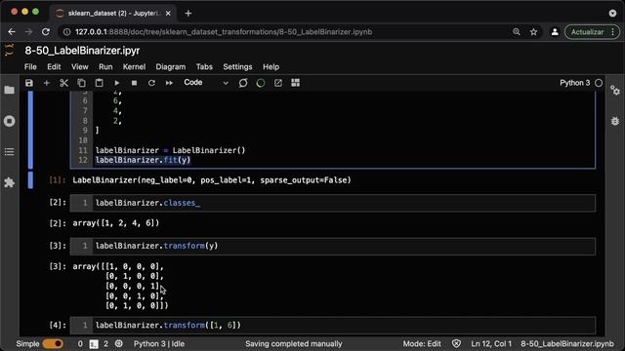Open the debugger bug icon panel
This screenshot has height=351, width=625.
coord(615,121)
